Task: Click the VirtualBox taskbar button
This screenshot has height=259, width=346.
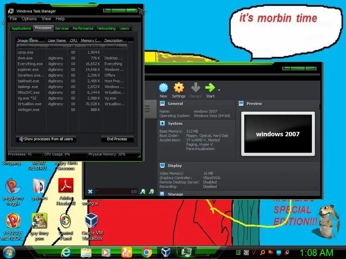Action: pos(166,252)
